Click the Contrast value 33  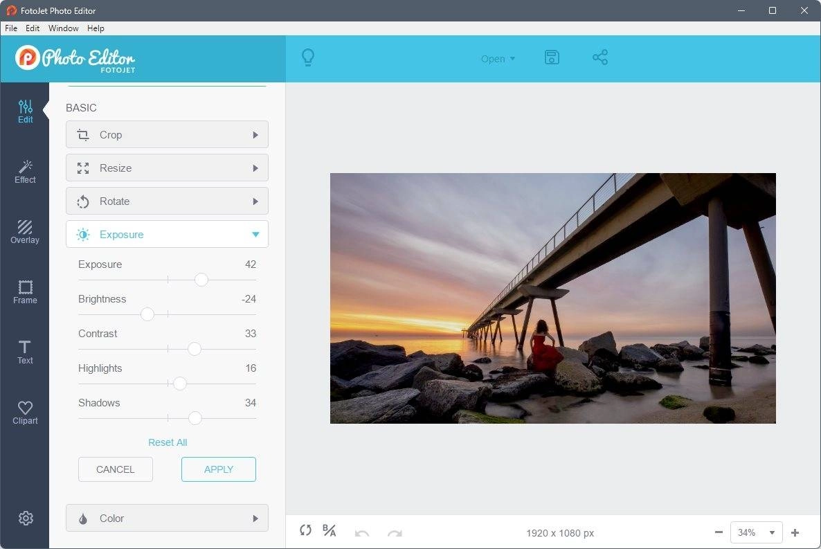[x=251, y=334]
